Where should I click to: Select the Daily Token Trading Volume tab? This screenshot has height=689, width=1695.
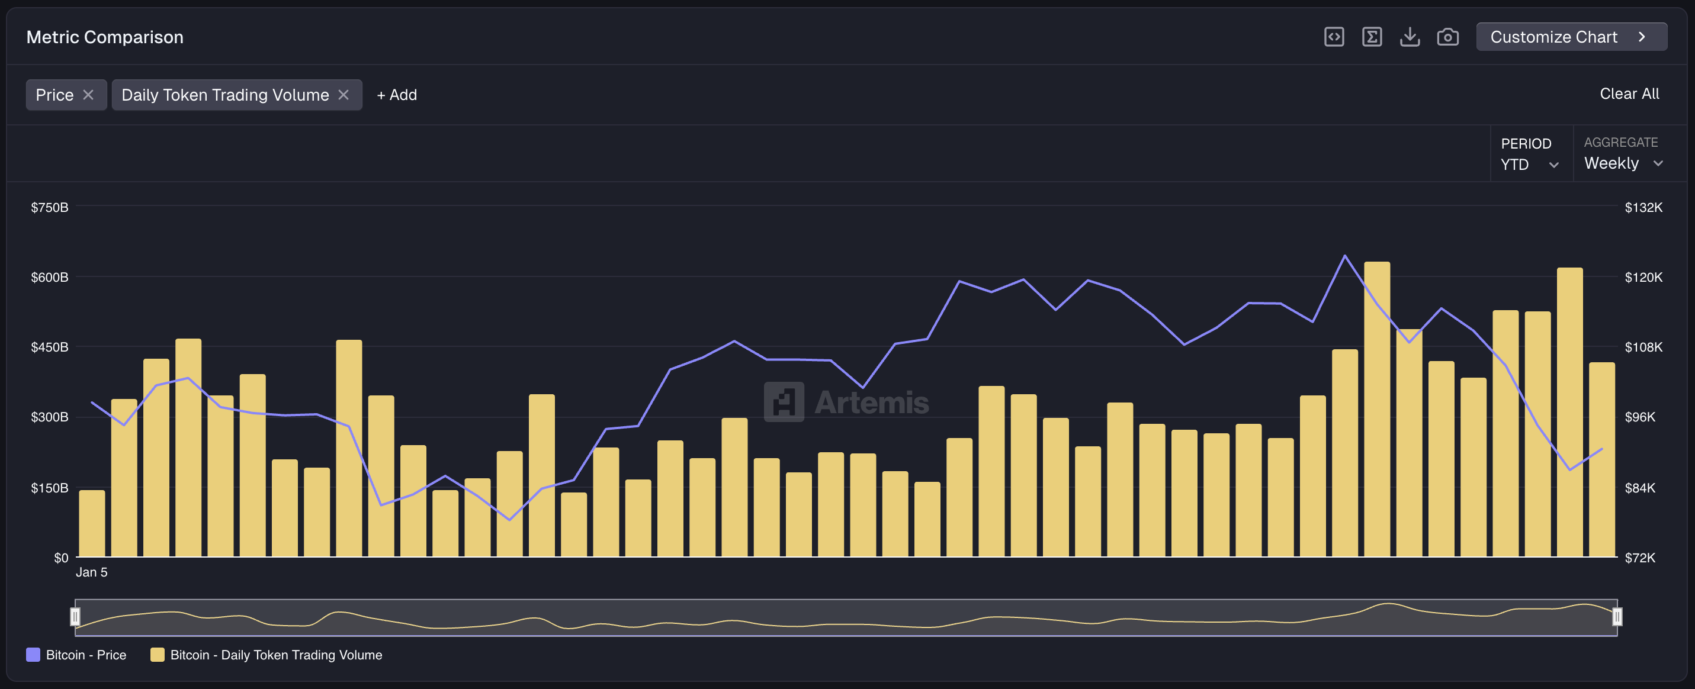tap(224, 95)
